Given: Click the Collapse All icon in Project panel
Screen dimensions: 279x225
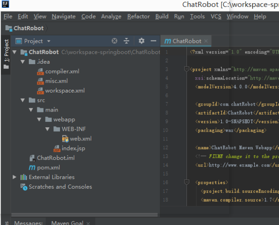Looking at the screenshot, I should (x=126, y=41).
